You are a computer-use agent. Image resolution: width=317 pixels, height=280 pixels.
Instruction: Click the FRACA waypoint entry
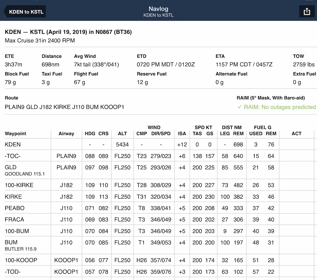[x=15, y=220]
